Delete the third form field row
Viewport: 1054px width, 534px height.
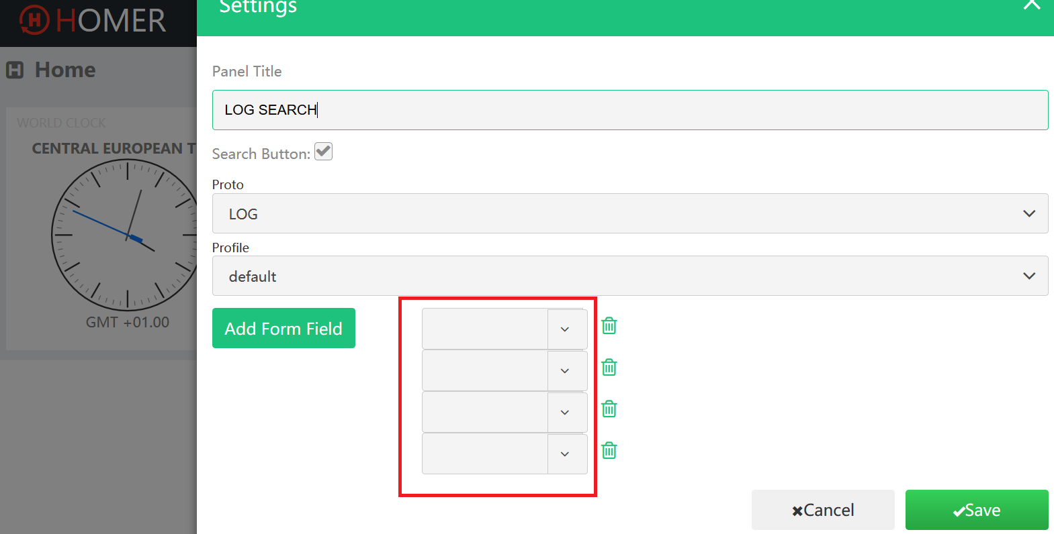click(609, 409)
